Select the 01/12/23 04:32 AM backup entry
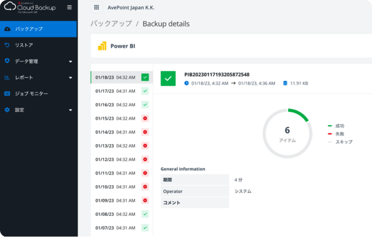The height and width of the screenshot is (237, 372). click(x=122, y=160)
